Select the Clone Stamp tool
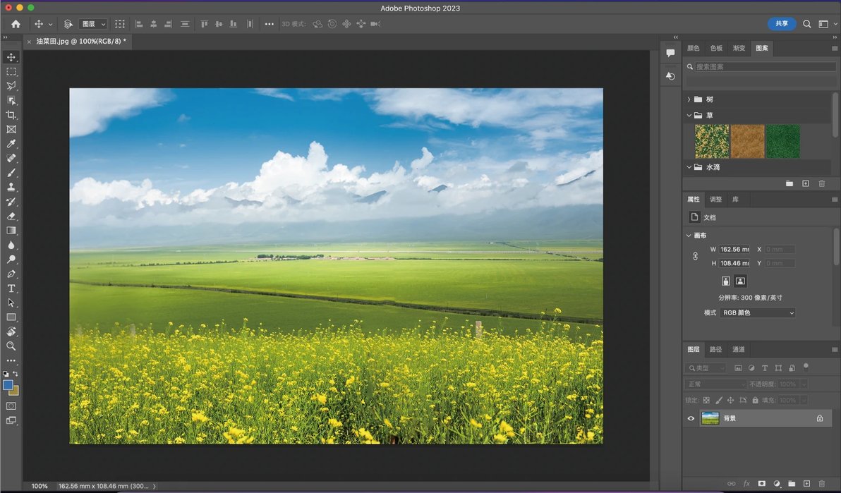Viewport: 841px width, 493px height. point(11,187)
